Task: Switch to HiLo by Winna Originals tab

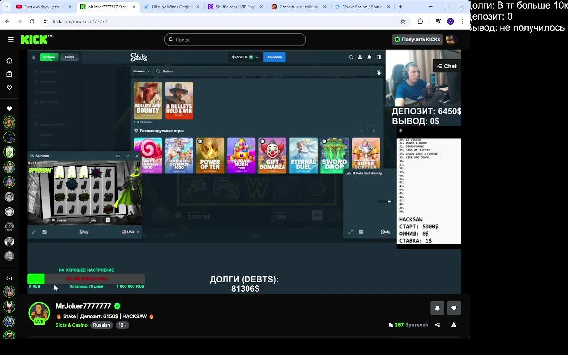Action: pos(172,7)
